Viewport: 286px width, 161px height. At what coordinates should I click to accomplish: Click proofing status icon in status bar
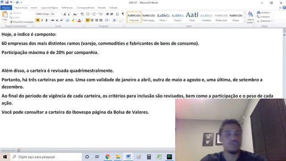tap(19, 150)
